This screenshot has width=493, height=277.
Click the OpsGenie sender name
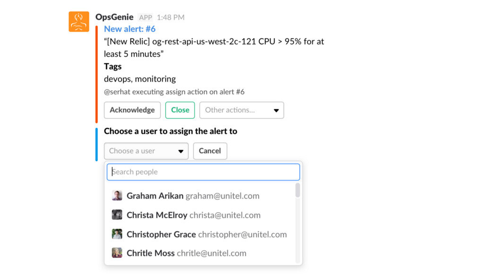click(x=115, y=17)
